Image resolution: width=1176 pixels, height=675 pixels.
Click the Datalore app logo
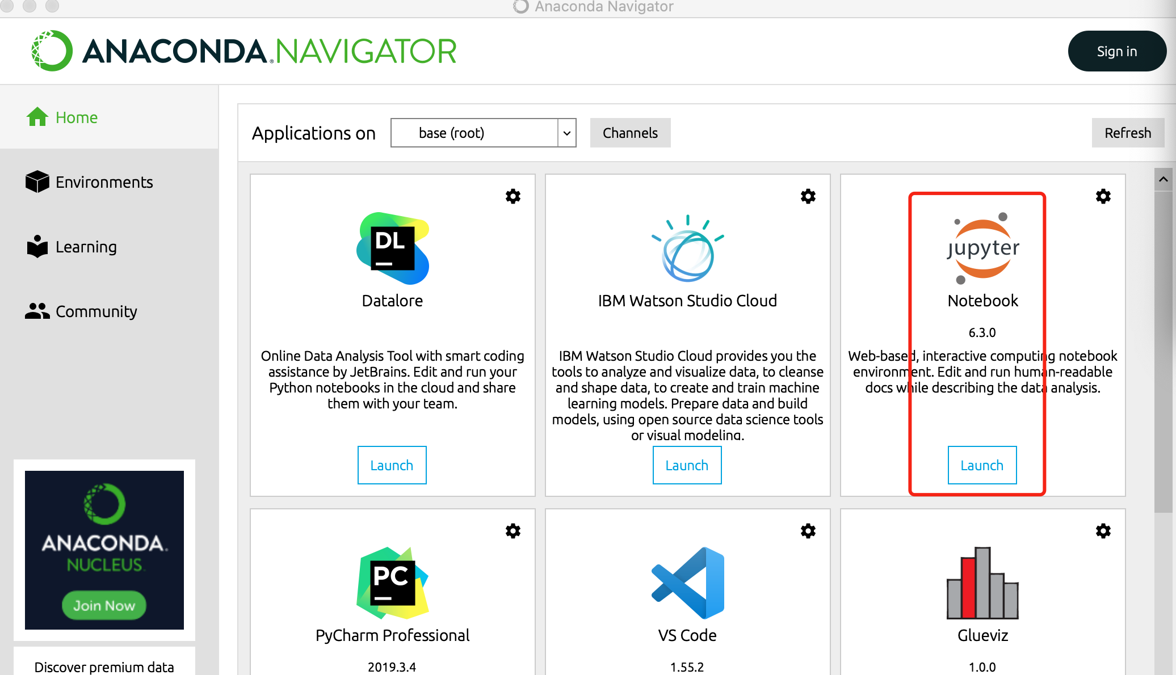coord(392,248)
